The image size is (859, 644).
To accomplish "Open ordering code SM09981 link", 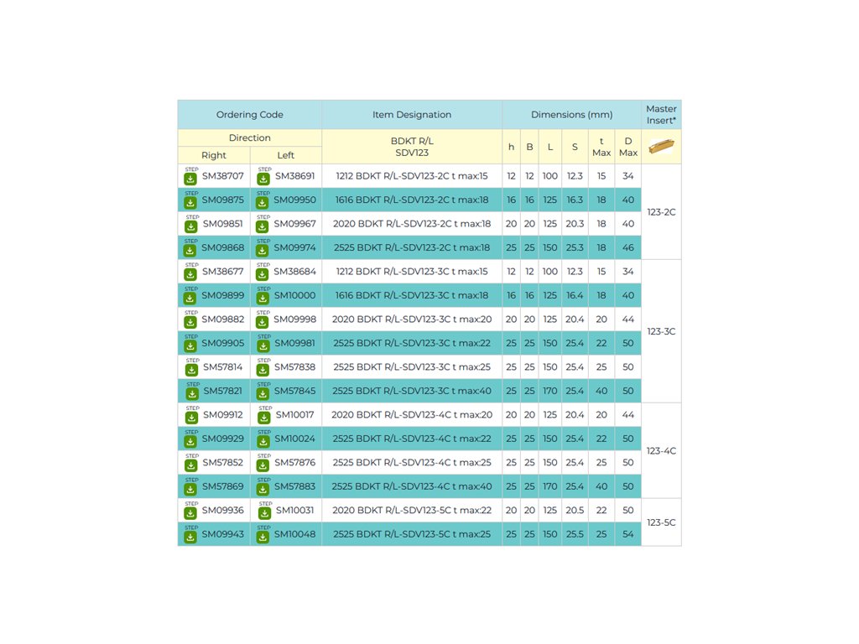I will pos(294,343).
